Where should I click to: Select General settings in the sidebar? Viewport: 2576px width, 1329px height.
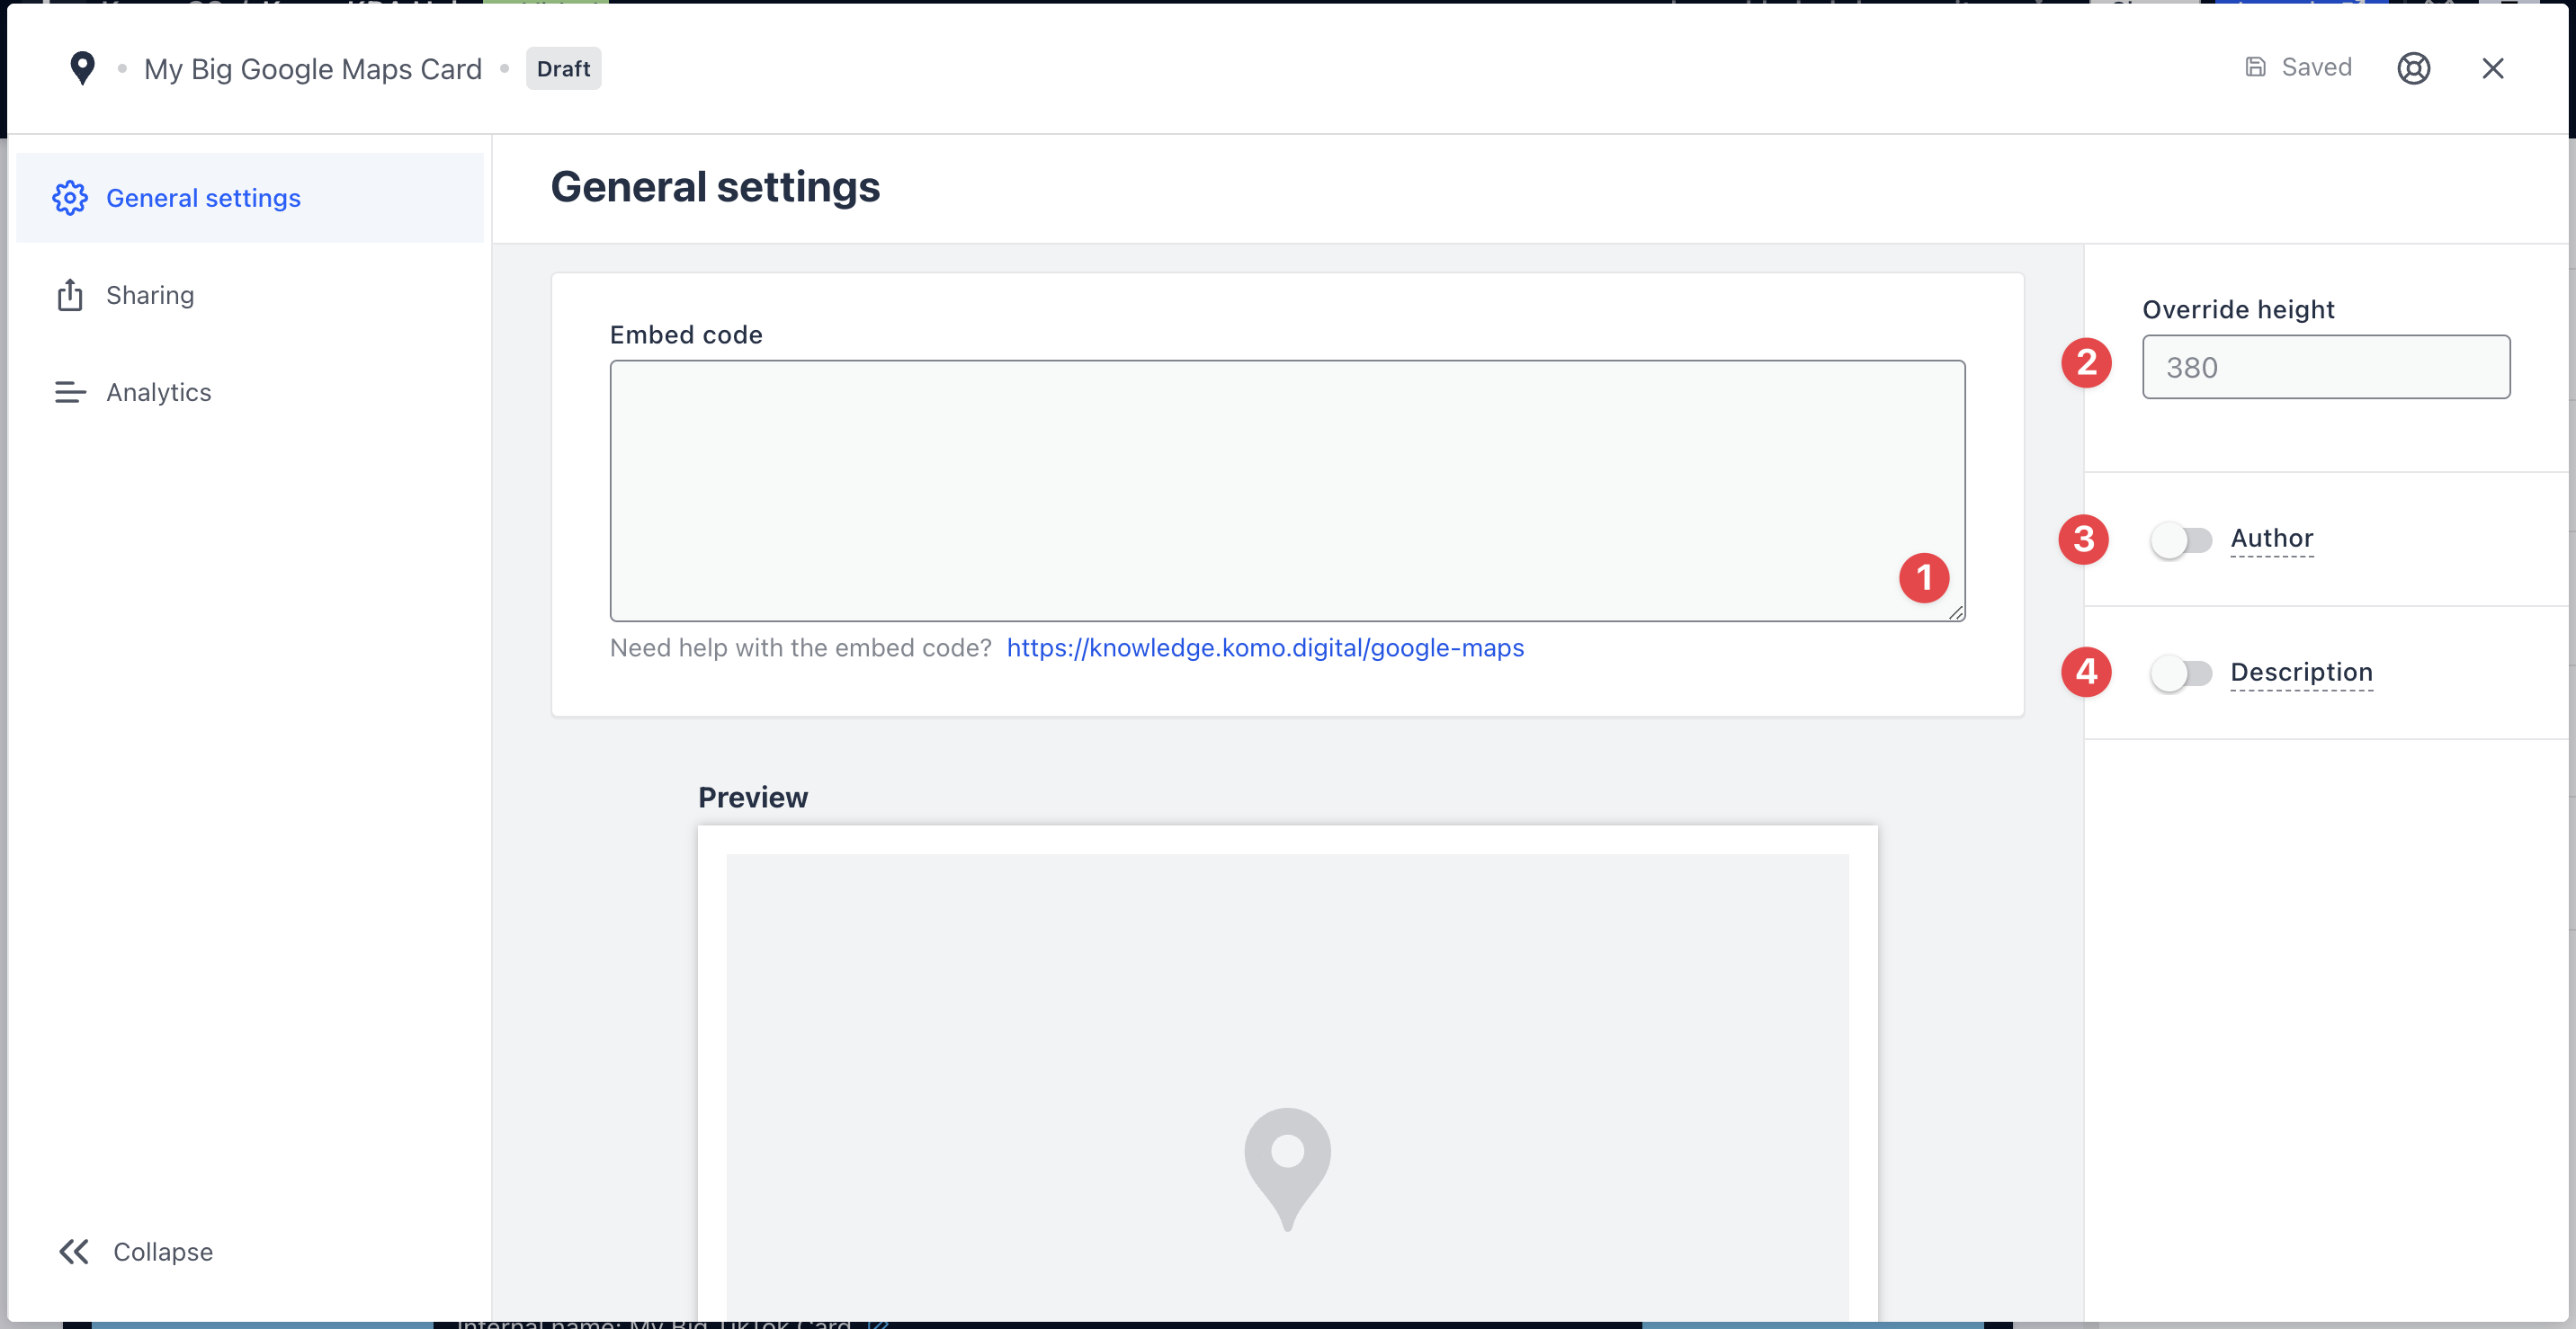coord(203,198)
